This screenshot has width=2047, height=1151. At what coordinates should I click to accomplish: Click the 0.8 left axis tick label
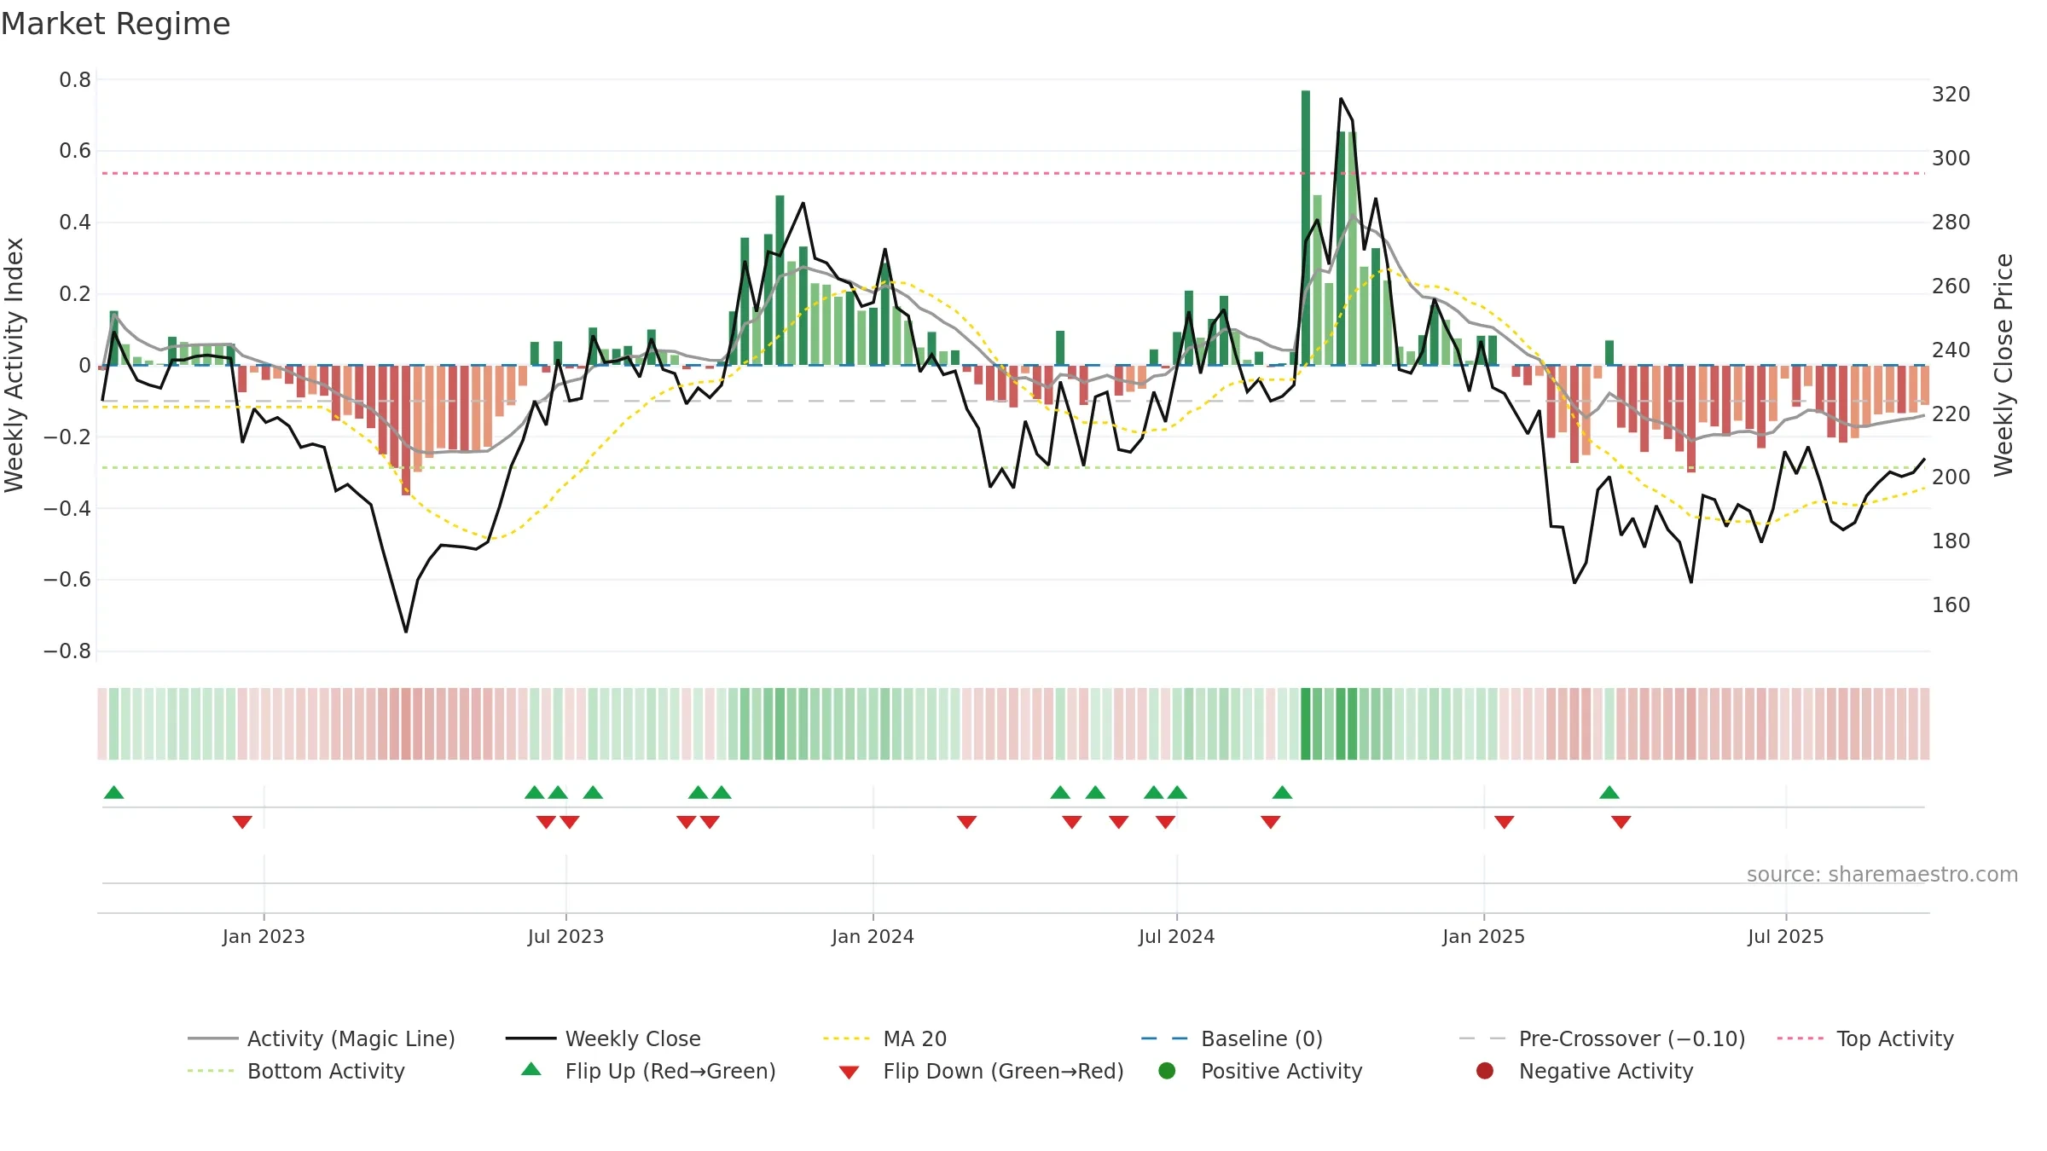[x=75, y=80]
